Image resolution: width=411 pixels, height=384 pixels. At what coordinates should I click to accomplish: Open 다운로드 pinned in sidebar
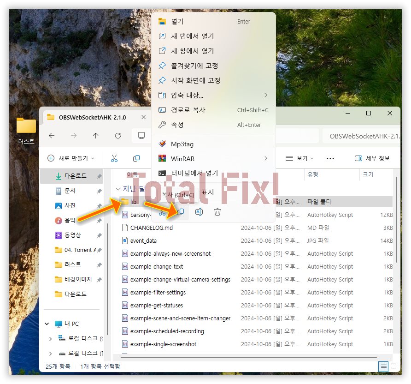coord(71,176)
